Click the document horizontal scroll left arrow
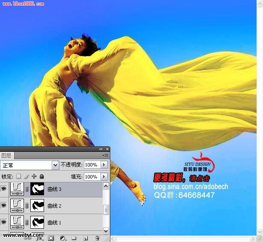 point(113,239)
